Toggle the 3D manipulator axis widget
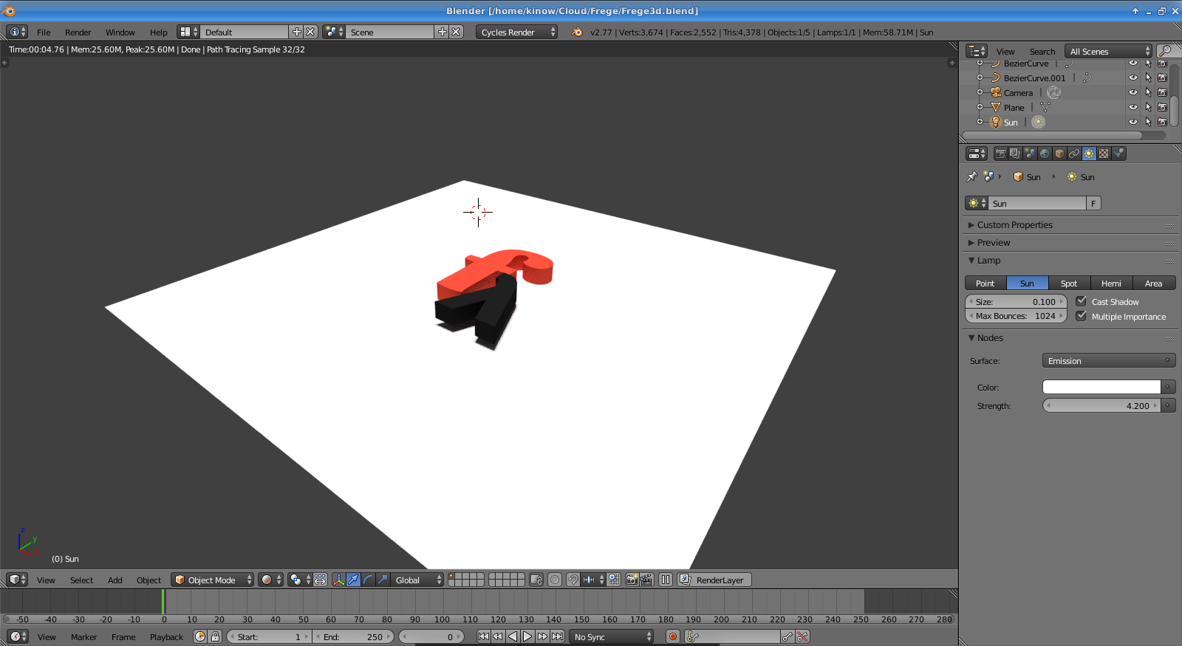1182x646 pixels. pyautogui.click(x=338, y=580)
